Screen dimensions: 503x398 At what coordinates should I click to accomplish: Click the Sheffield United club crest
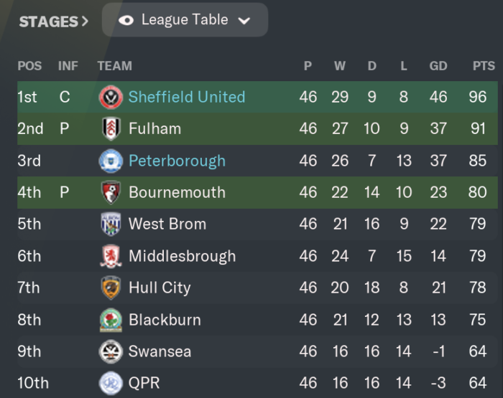[111, 97]
